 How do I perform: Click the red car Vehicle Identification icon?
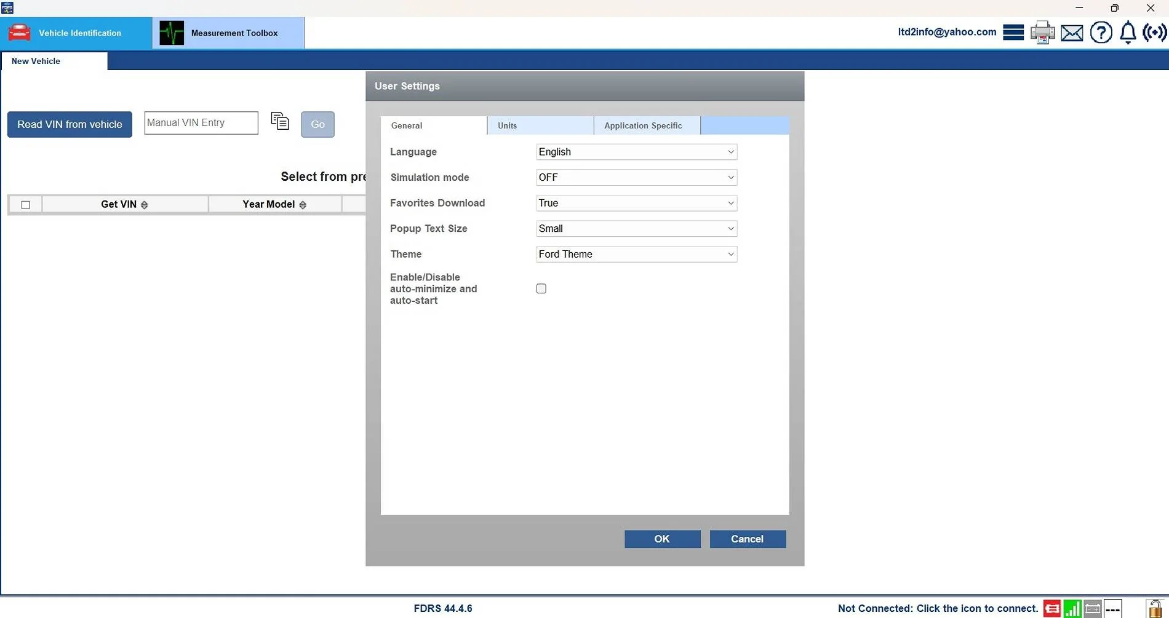(19, 33)
